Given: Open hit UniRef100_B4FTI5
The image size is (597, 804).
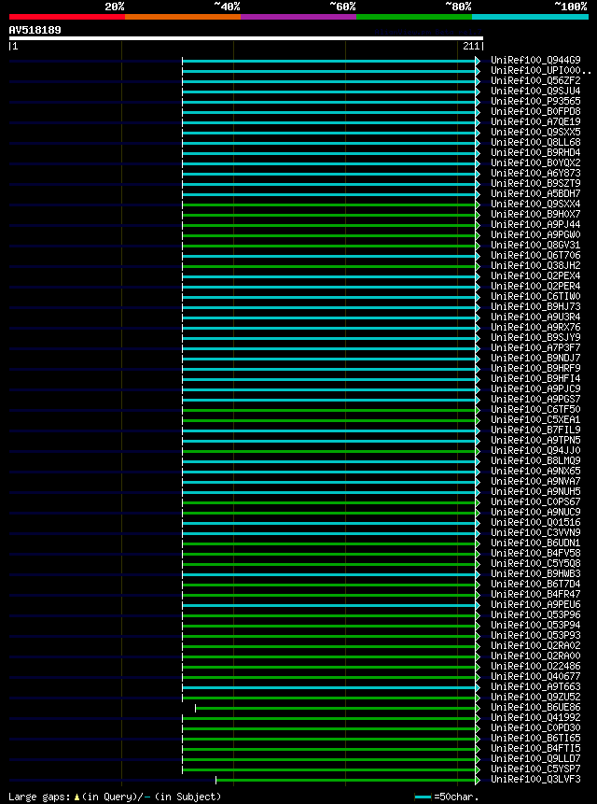Looking at the screenshot, I should pyautogui.click(x=535, y=748).
